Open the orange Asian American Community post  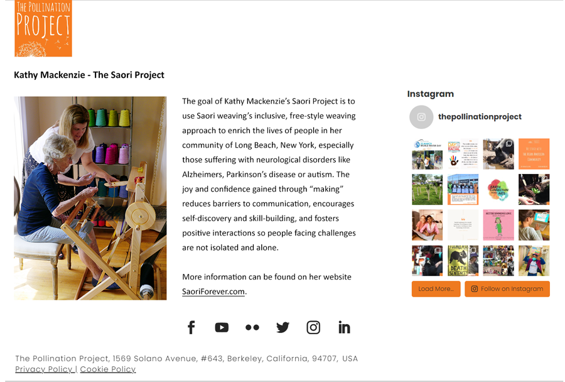coord(534,154)
